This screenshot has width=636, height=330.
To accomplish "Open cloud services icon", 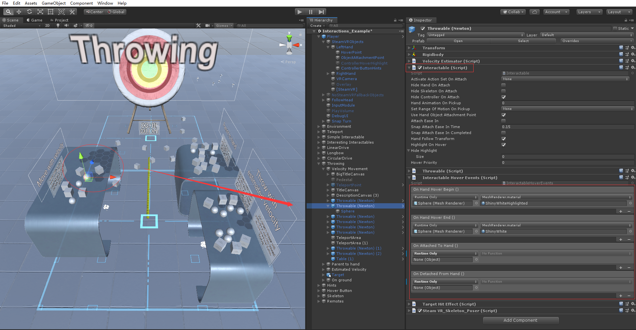I will (x=534, y=12).
